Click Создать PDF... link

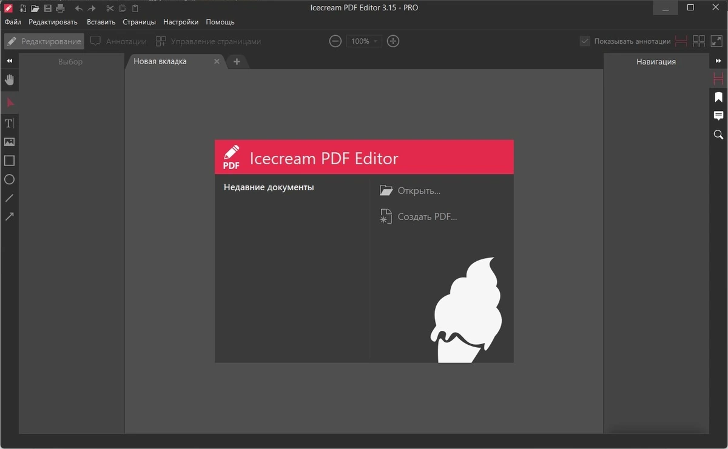[x=418, y=216]
